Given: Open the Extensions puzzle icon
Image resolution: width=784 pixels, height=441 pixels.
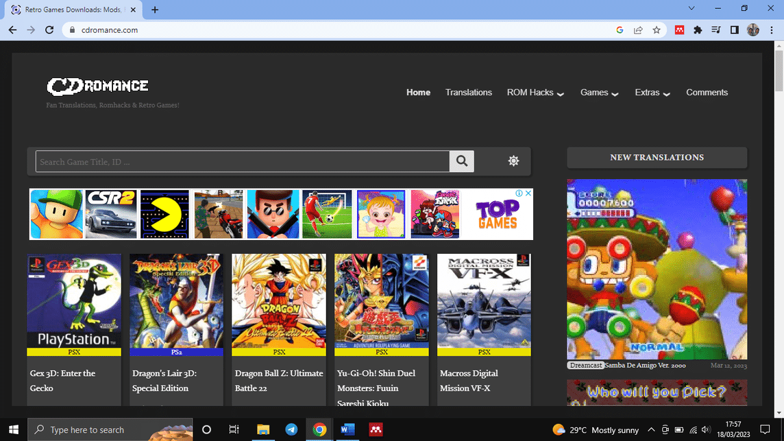Looking at the screenshot, I should pyautogui.click(x=698, y=30).
